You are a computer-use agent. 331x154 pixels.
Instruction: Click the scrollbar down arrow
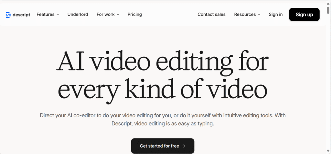coord(328,151)
